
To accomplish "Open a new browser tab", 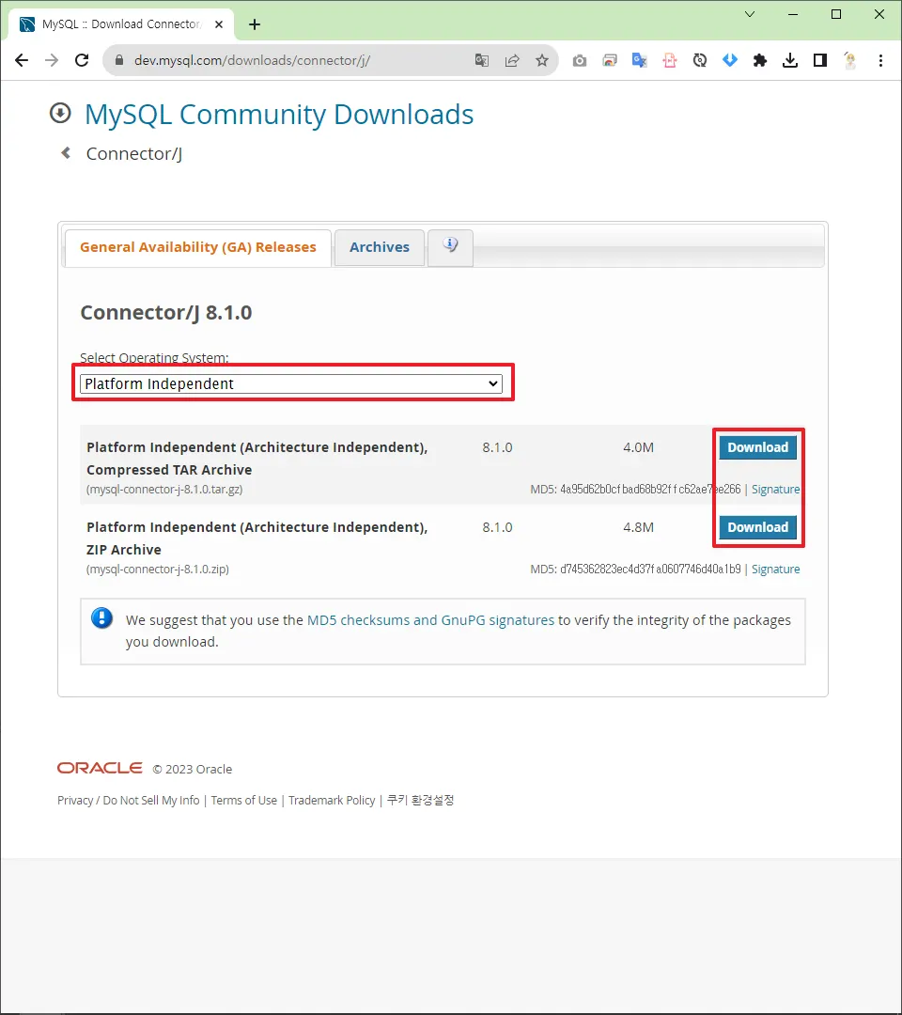I will pos(255,23).
